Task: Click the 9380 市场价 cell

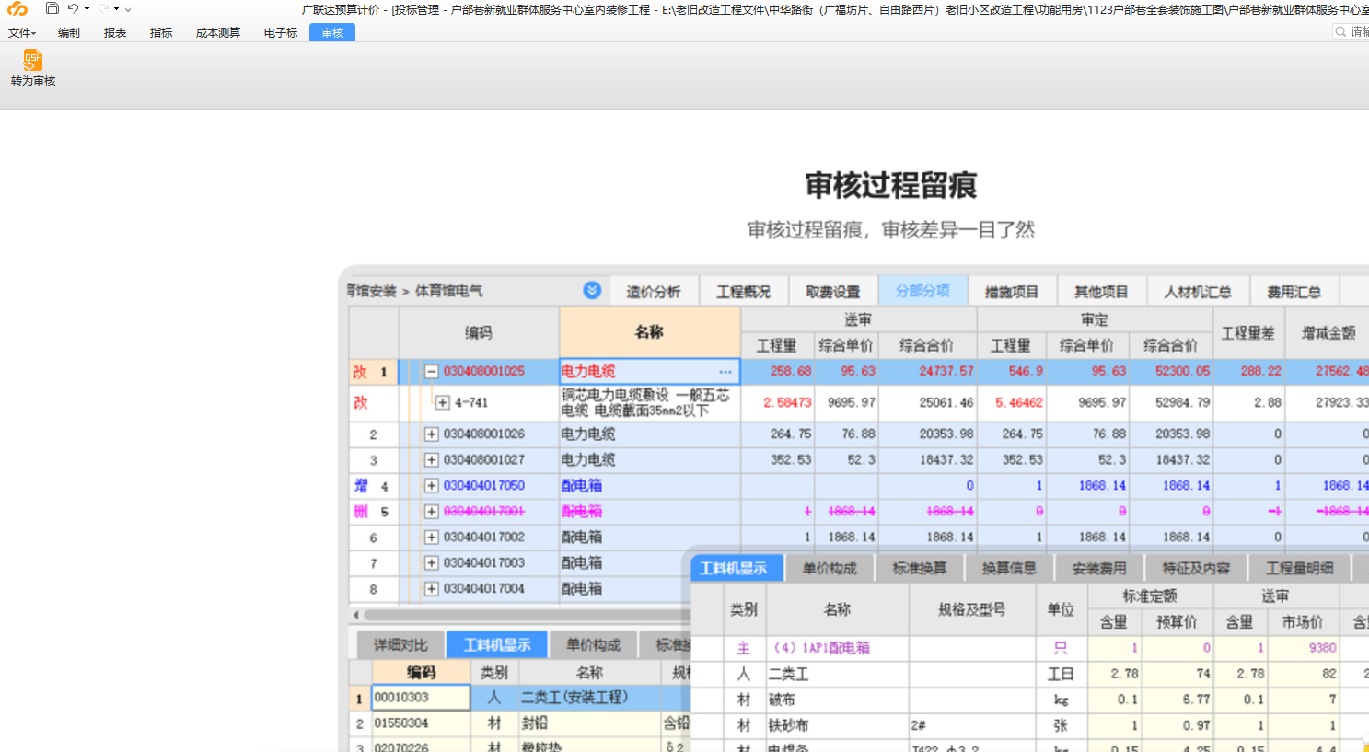Action: 1302,648
